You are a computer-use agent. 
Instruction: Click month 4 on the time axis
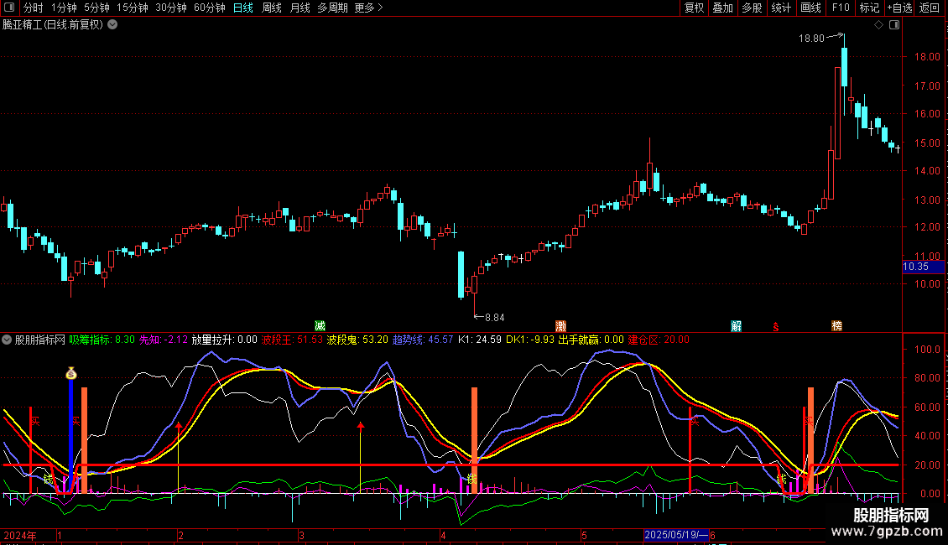tap(443, 535)
